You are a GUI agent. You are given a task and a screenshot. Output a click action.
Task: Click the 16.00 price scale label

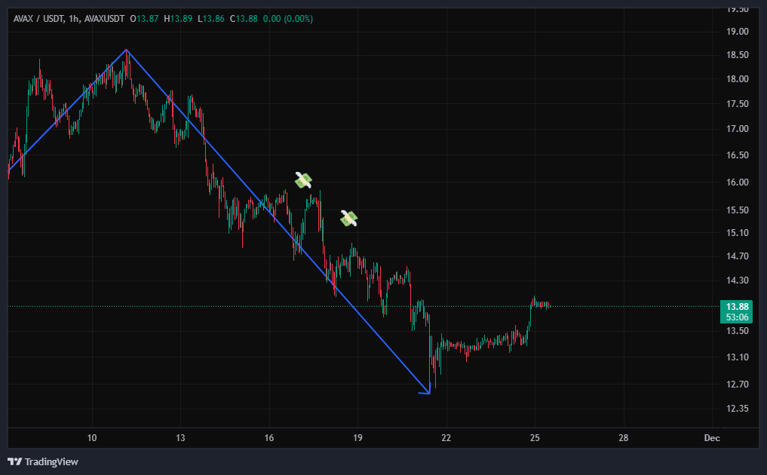tap(738, 182)
